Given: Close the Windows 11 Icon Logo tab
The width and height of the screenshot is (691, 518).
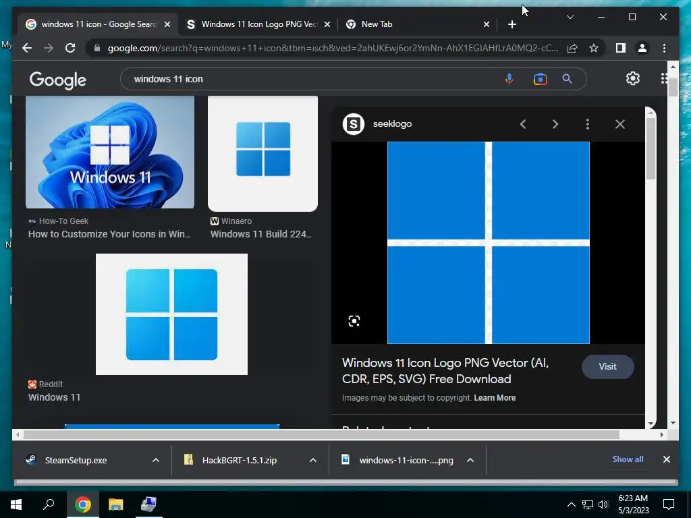Looking at the screenshot, I should tap(327, 25).
